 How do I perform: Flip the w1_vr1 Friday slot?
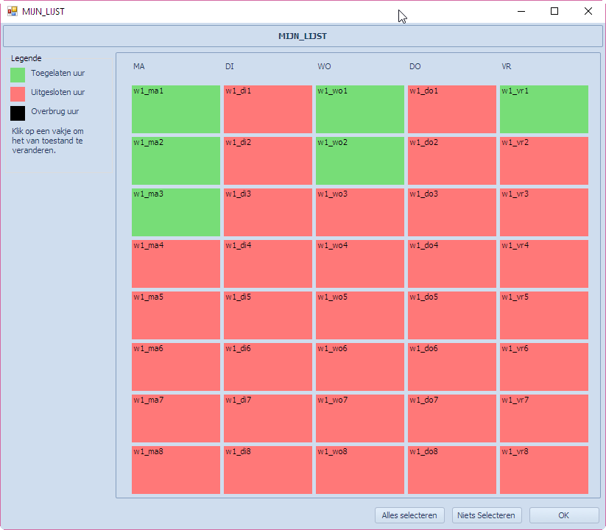pos(544,110)
